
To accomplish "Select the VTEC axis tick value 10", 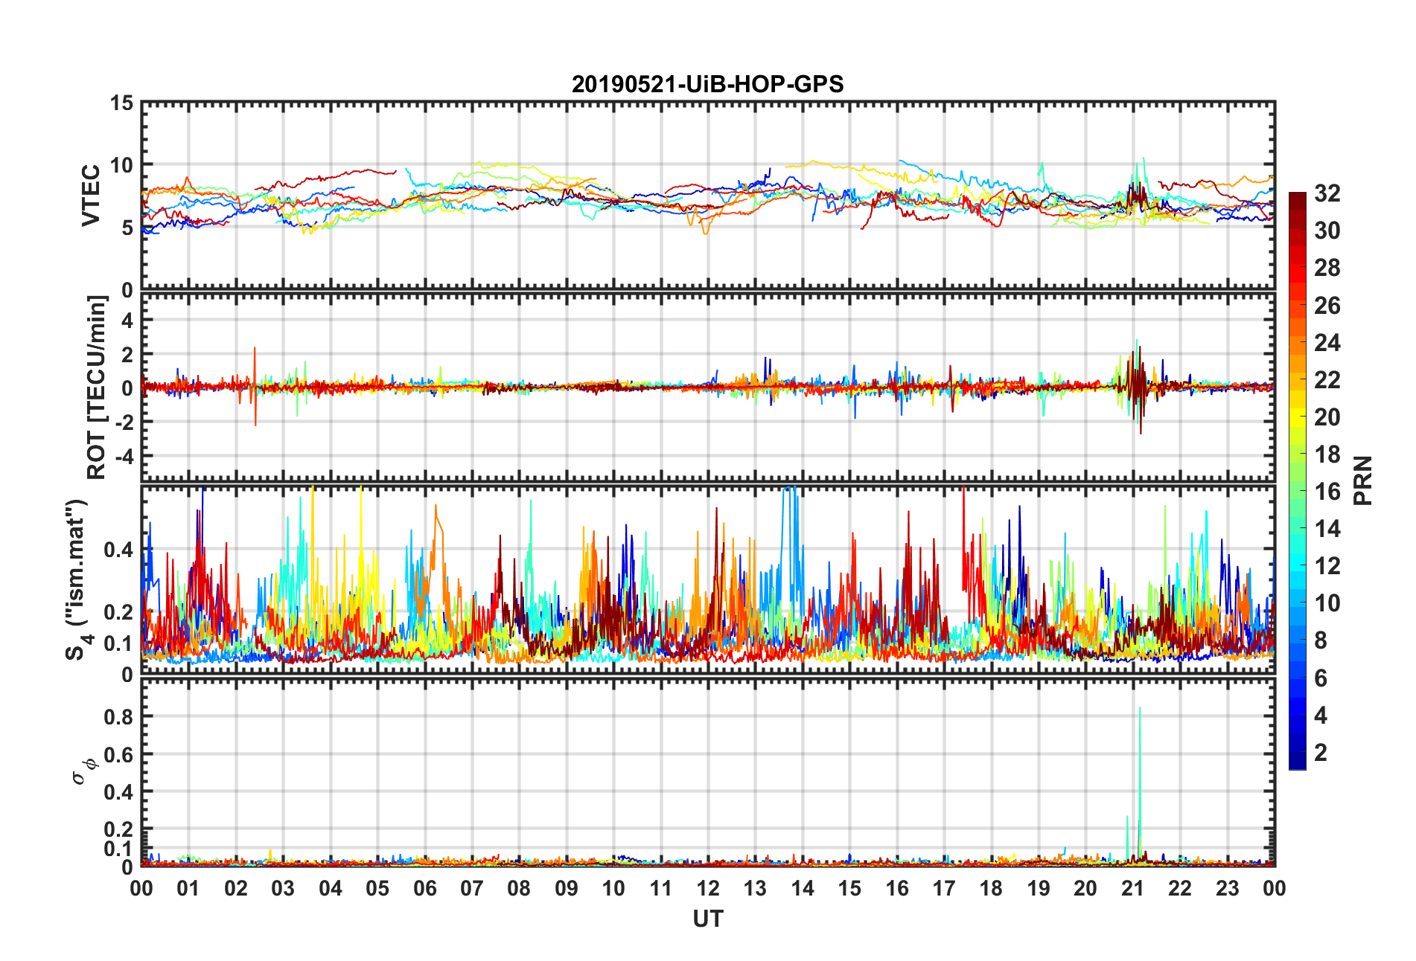I will pos(122,165).
